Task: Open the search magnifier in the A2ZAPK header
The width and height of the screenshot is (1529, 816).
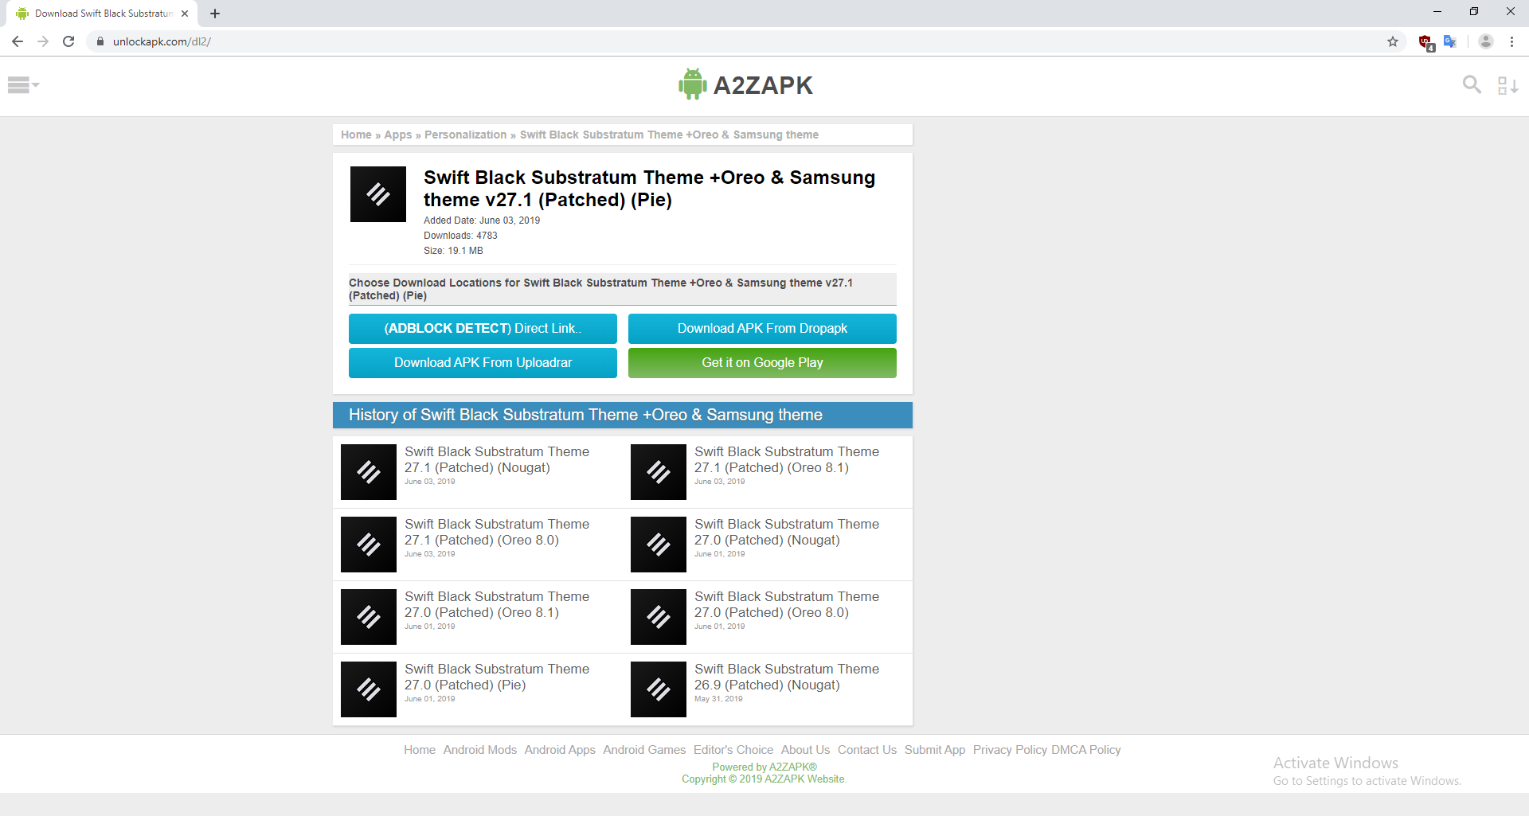Action: pos(1472,84)
